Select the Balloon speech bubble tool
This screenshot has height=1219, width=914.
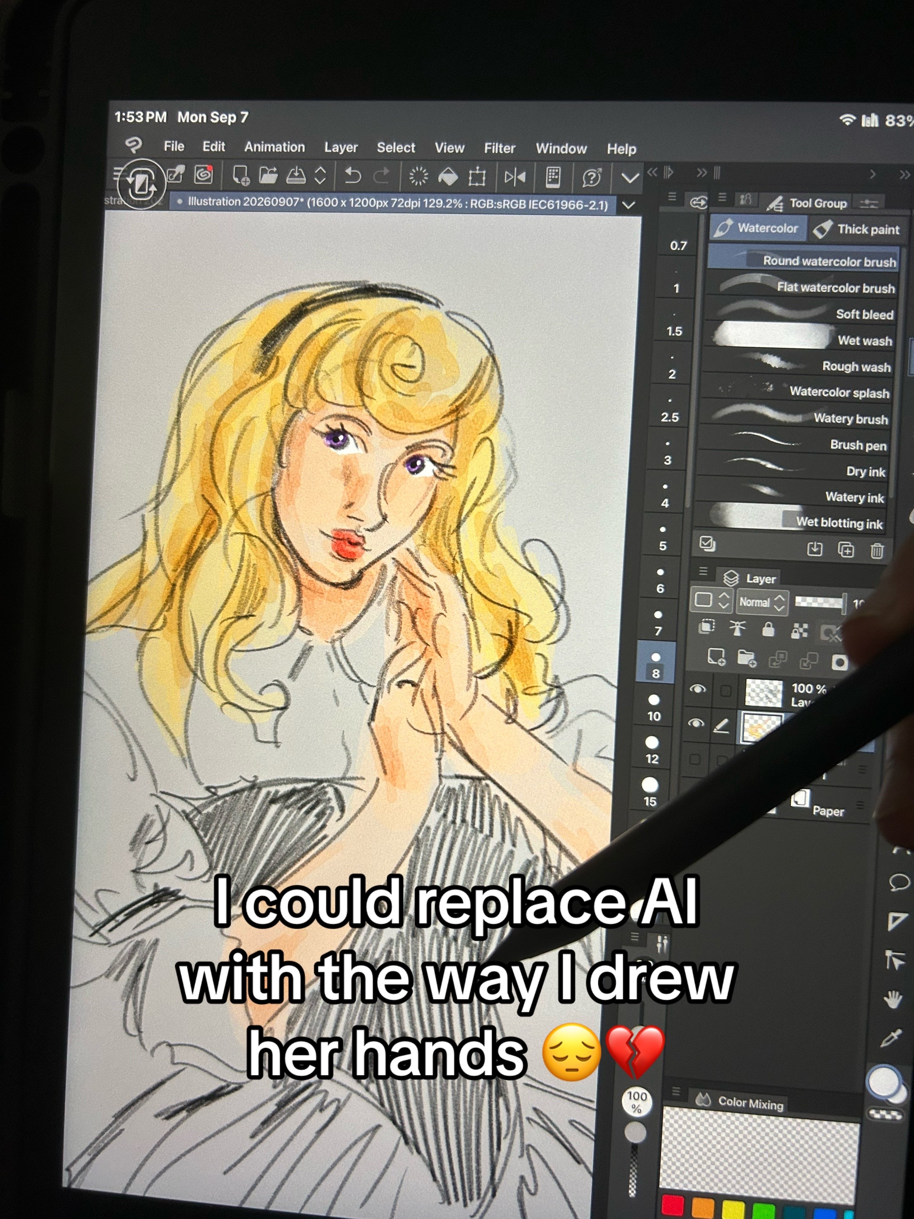pyautogui.click(x=899, y=882)
